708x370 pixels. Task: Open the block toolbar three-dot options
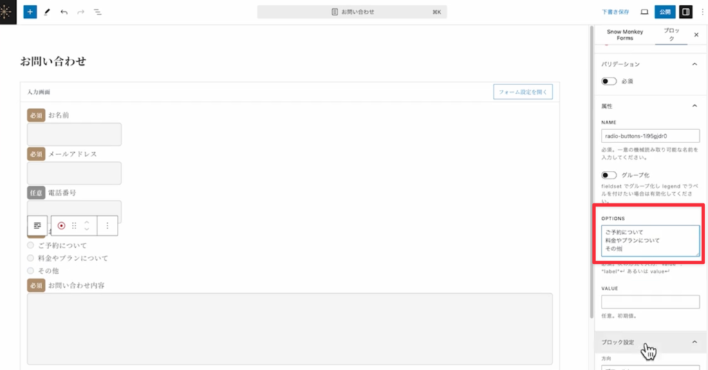107,225
